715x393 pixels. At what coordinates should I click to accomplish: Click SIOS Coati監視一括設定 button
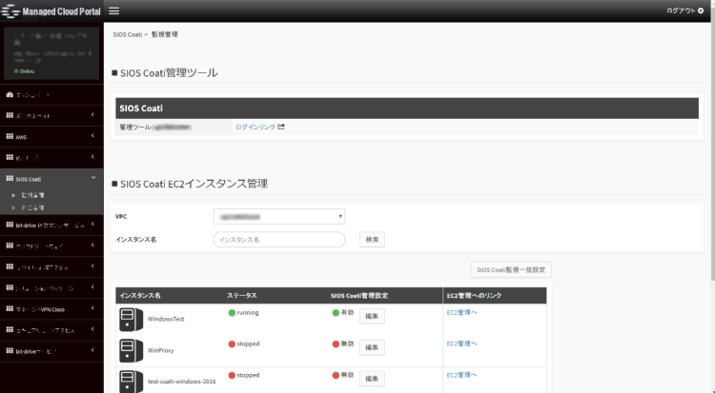511,269
